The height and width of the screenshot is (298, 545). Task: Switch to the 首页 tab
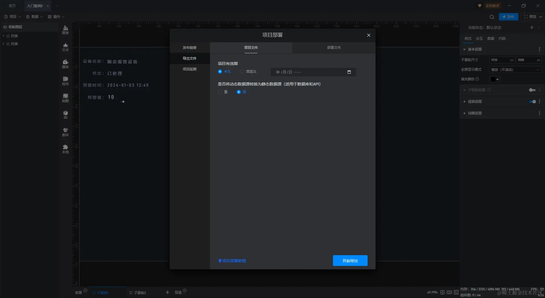pyautogui.click(x=12, y=6)
